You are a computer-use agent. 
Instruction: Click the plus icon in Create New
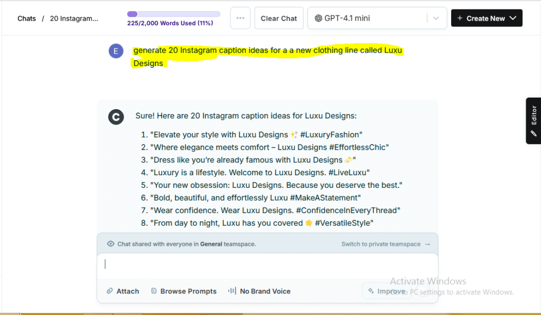pyautogui.click(x=460, y=18)
